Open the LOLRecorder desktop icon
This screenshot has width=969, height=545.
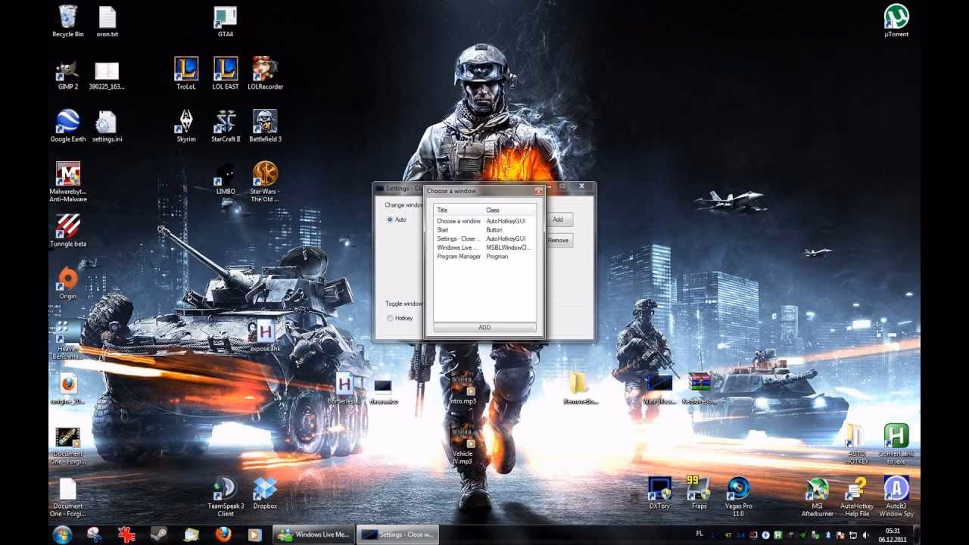(x=265, y=73)
